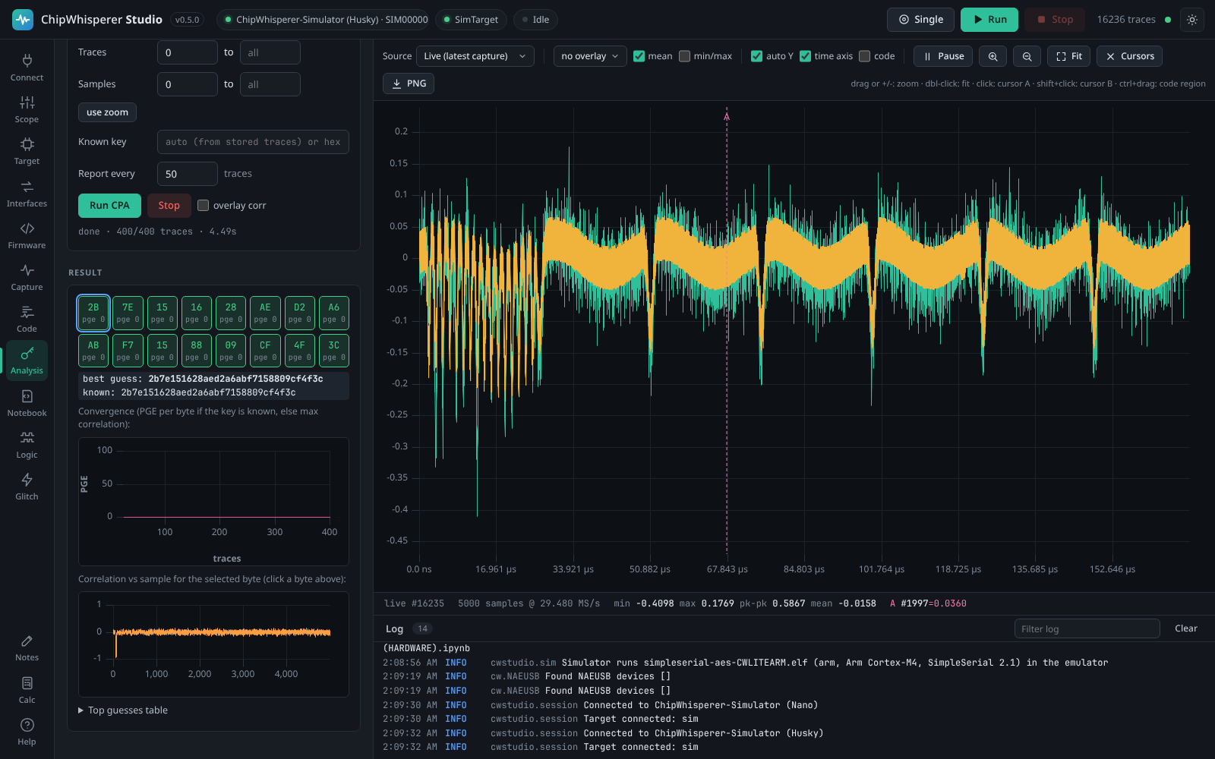Expand the Top guesses table

(x=123, y=710)
